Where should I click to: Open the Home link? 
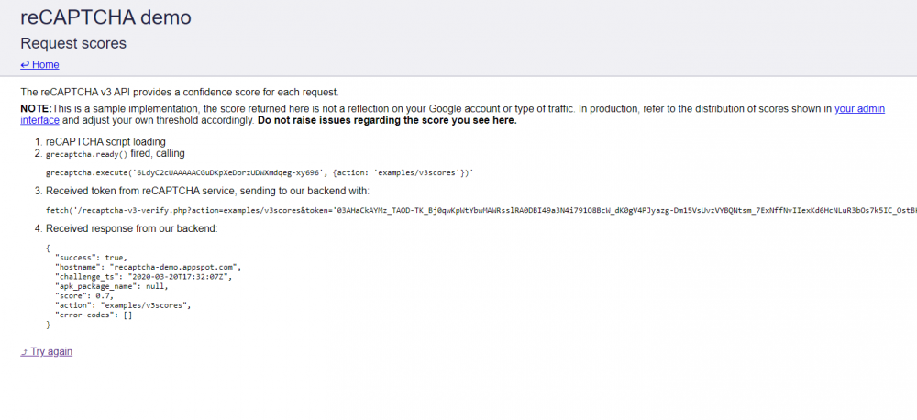click(x=39, y=65)
